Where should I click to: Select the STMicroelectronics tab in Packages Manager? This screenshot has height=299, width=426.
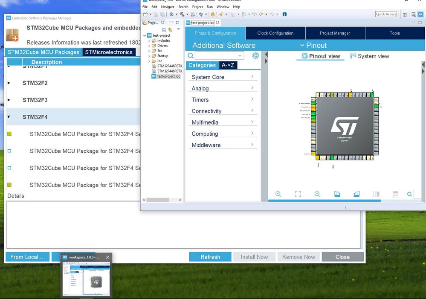coord(109,52)
